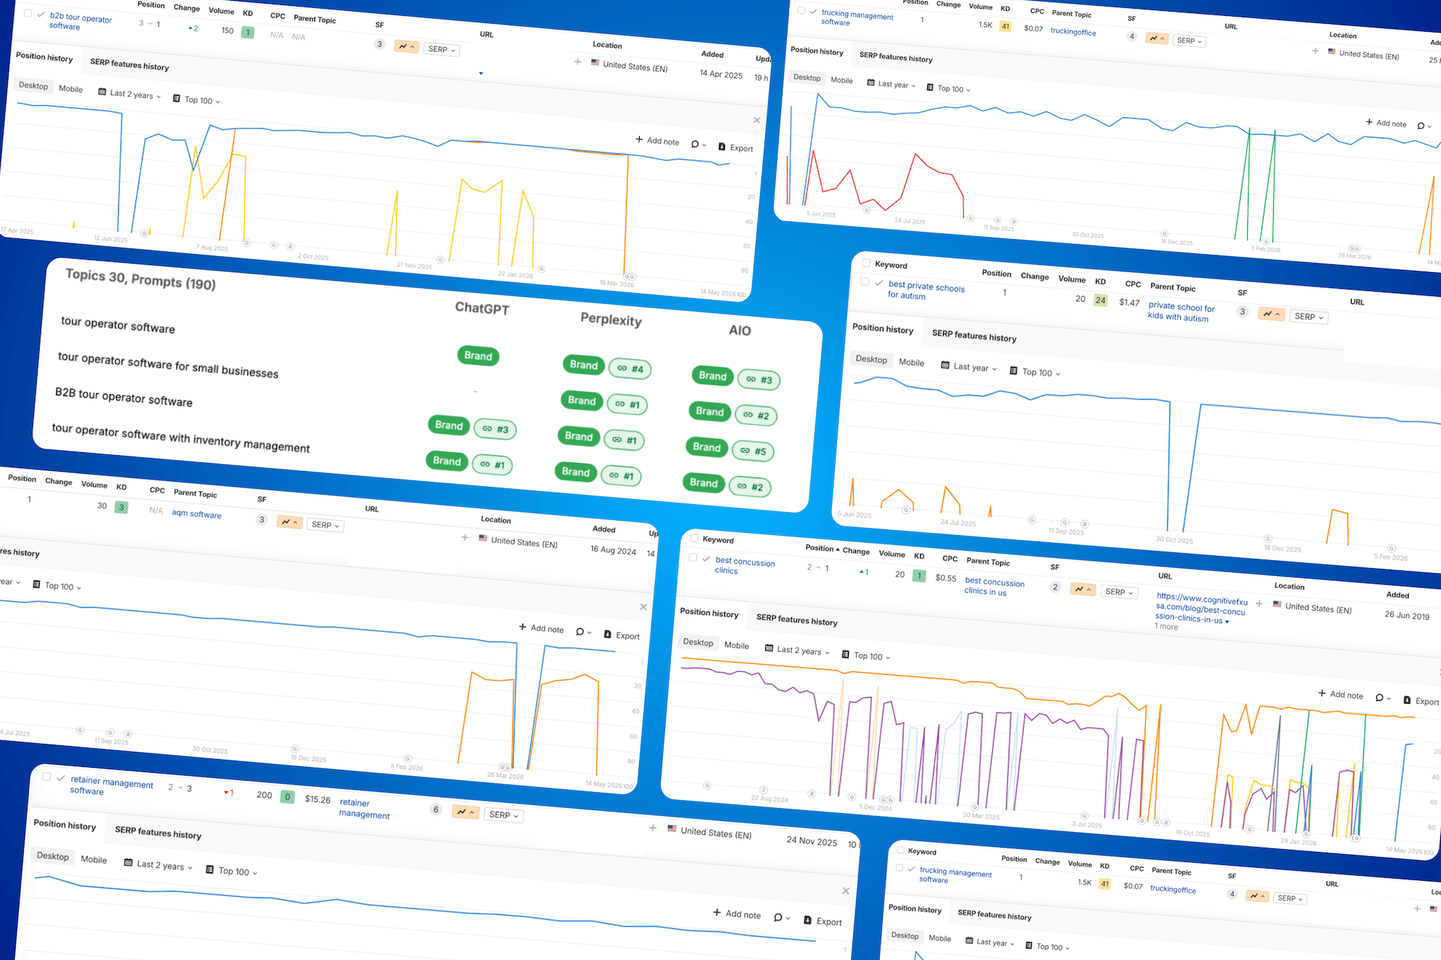This screenshot has width=1441, height=960.
Task: Switch to Mobile in best concussion clinics chart
Action: click(736, 645)
